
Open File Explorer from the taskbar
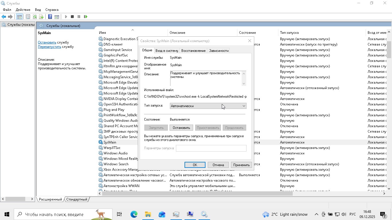[x=148, y=214]
